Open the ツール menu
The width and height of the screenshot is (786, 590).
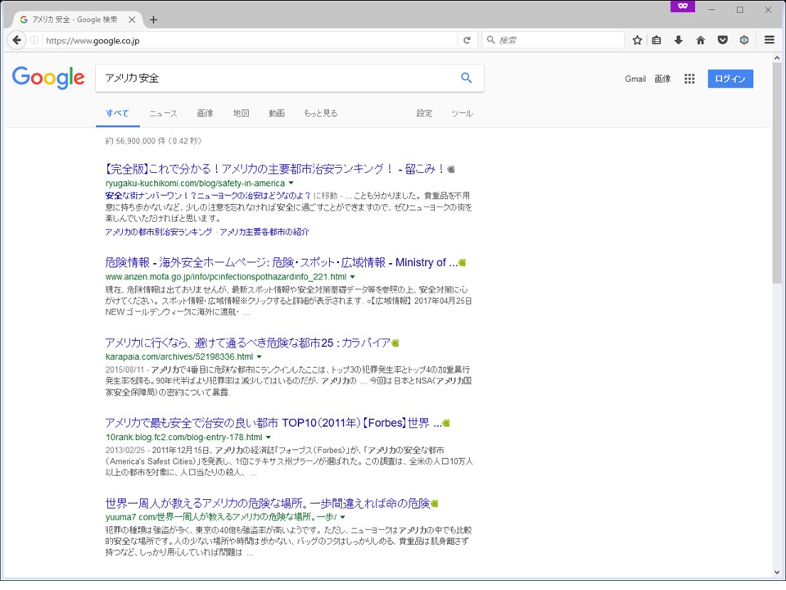click(462, 113)
